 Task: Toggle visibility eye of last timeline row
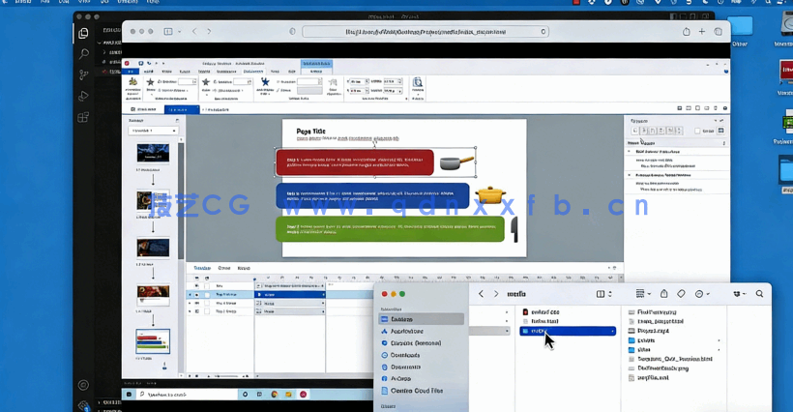[x=197, y=311]
